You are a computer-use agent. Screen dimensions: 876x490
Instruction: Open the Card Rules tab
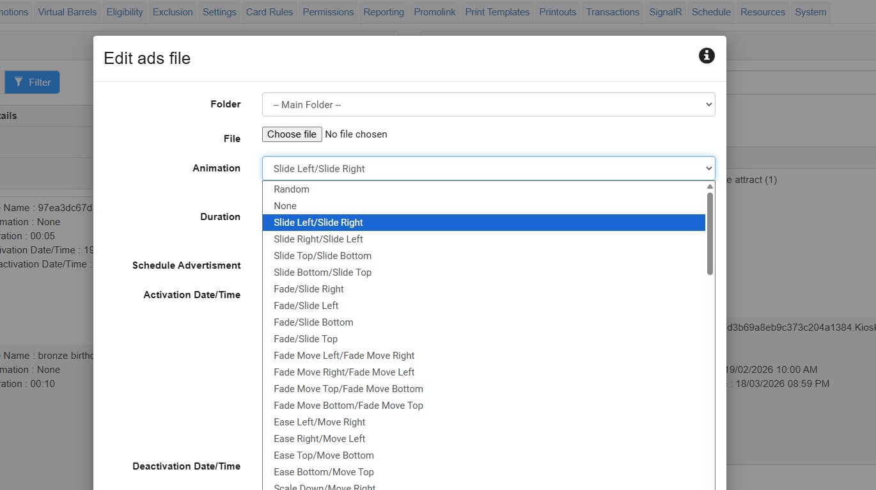[269, 12]
